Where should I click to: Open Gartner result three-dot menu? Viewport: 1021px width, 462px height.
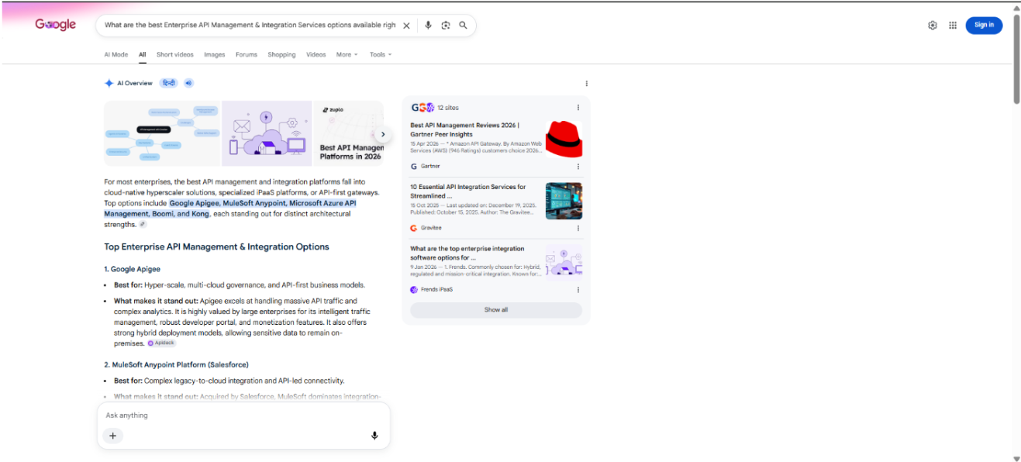point(578,166)
